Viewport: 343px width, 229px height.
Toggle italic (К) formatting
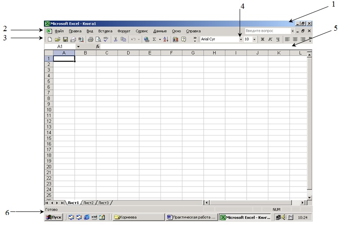click(270, 39)
